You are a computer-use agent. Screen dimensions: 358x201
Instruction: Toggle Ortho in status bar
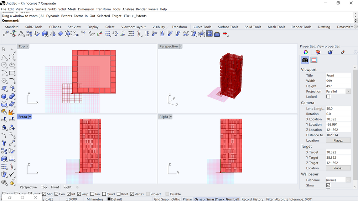pyautogui.click(x=176, y=199)
